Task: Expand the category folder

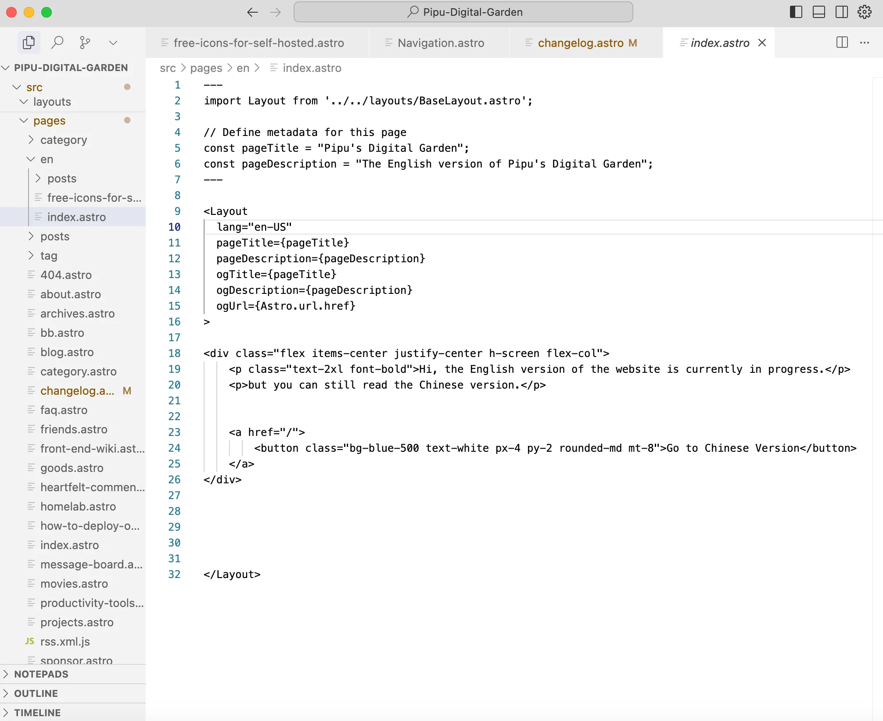Action: [x=73, y=140]
